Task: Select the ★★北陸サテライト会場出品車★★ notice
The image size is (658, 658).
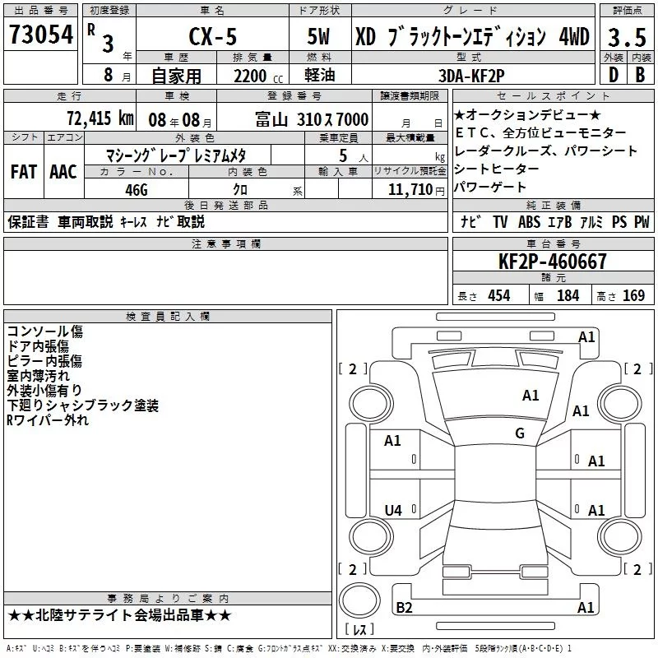Action: click(x=119, y=615)
